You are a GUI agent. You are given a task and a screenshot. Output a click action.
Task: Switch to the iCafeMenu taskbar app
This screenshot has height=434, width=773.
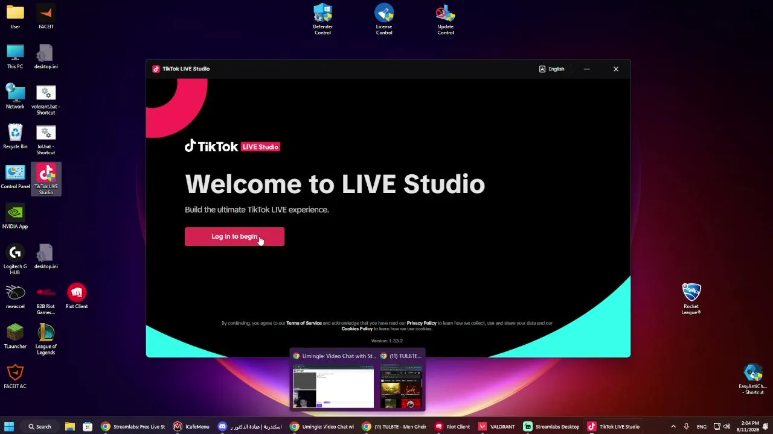click(x=191, y=427)
